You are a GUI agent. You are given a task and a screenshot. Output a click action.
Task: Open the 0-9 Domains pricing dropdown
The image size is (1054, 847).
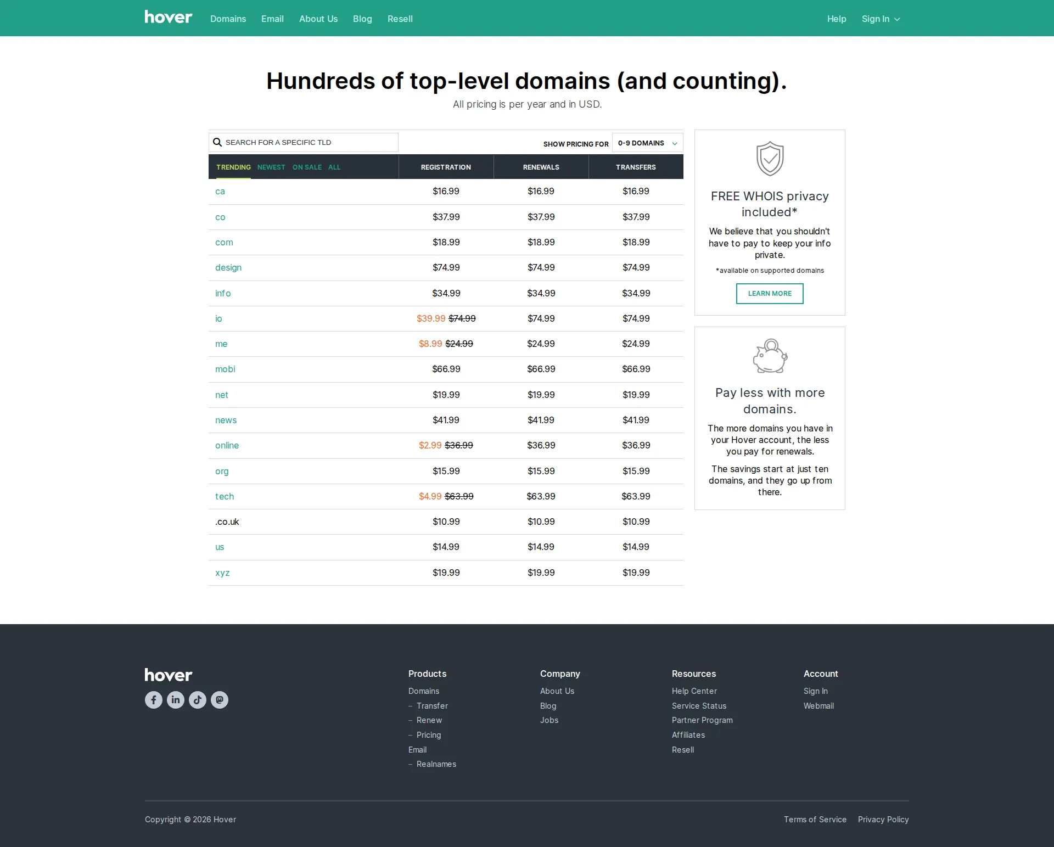(x=648, y=143)
